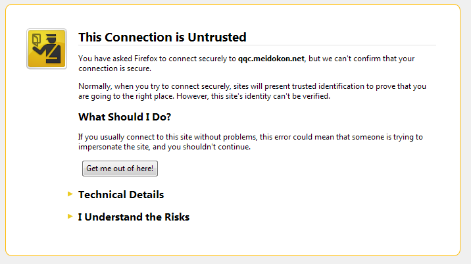Click the paragraph starting with Normally
This screenshot has height=264, width=471.
point(250,92)
